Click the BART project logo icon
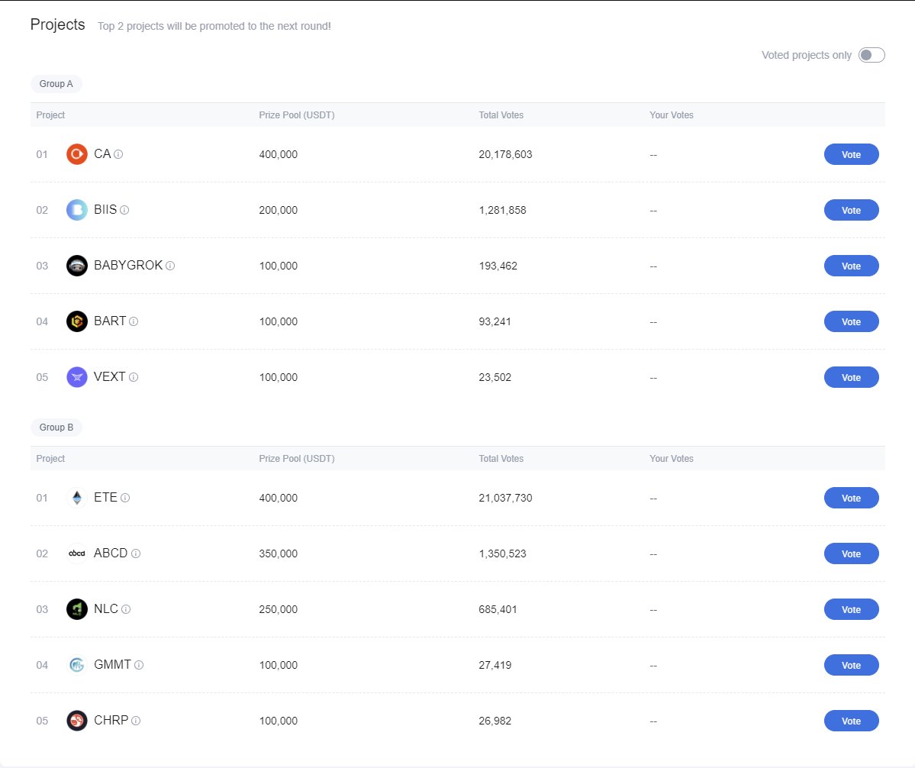Viewport: 915px width, 768px height. (x=76, y=321)
